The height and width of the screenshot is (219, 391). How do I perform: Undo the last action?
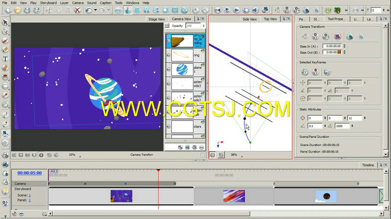click(88, 10)
